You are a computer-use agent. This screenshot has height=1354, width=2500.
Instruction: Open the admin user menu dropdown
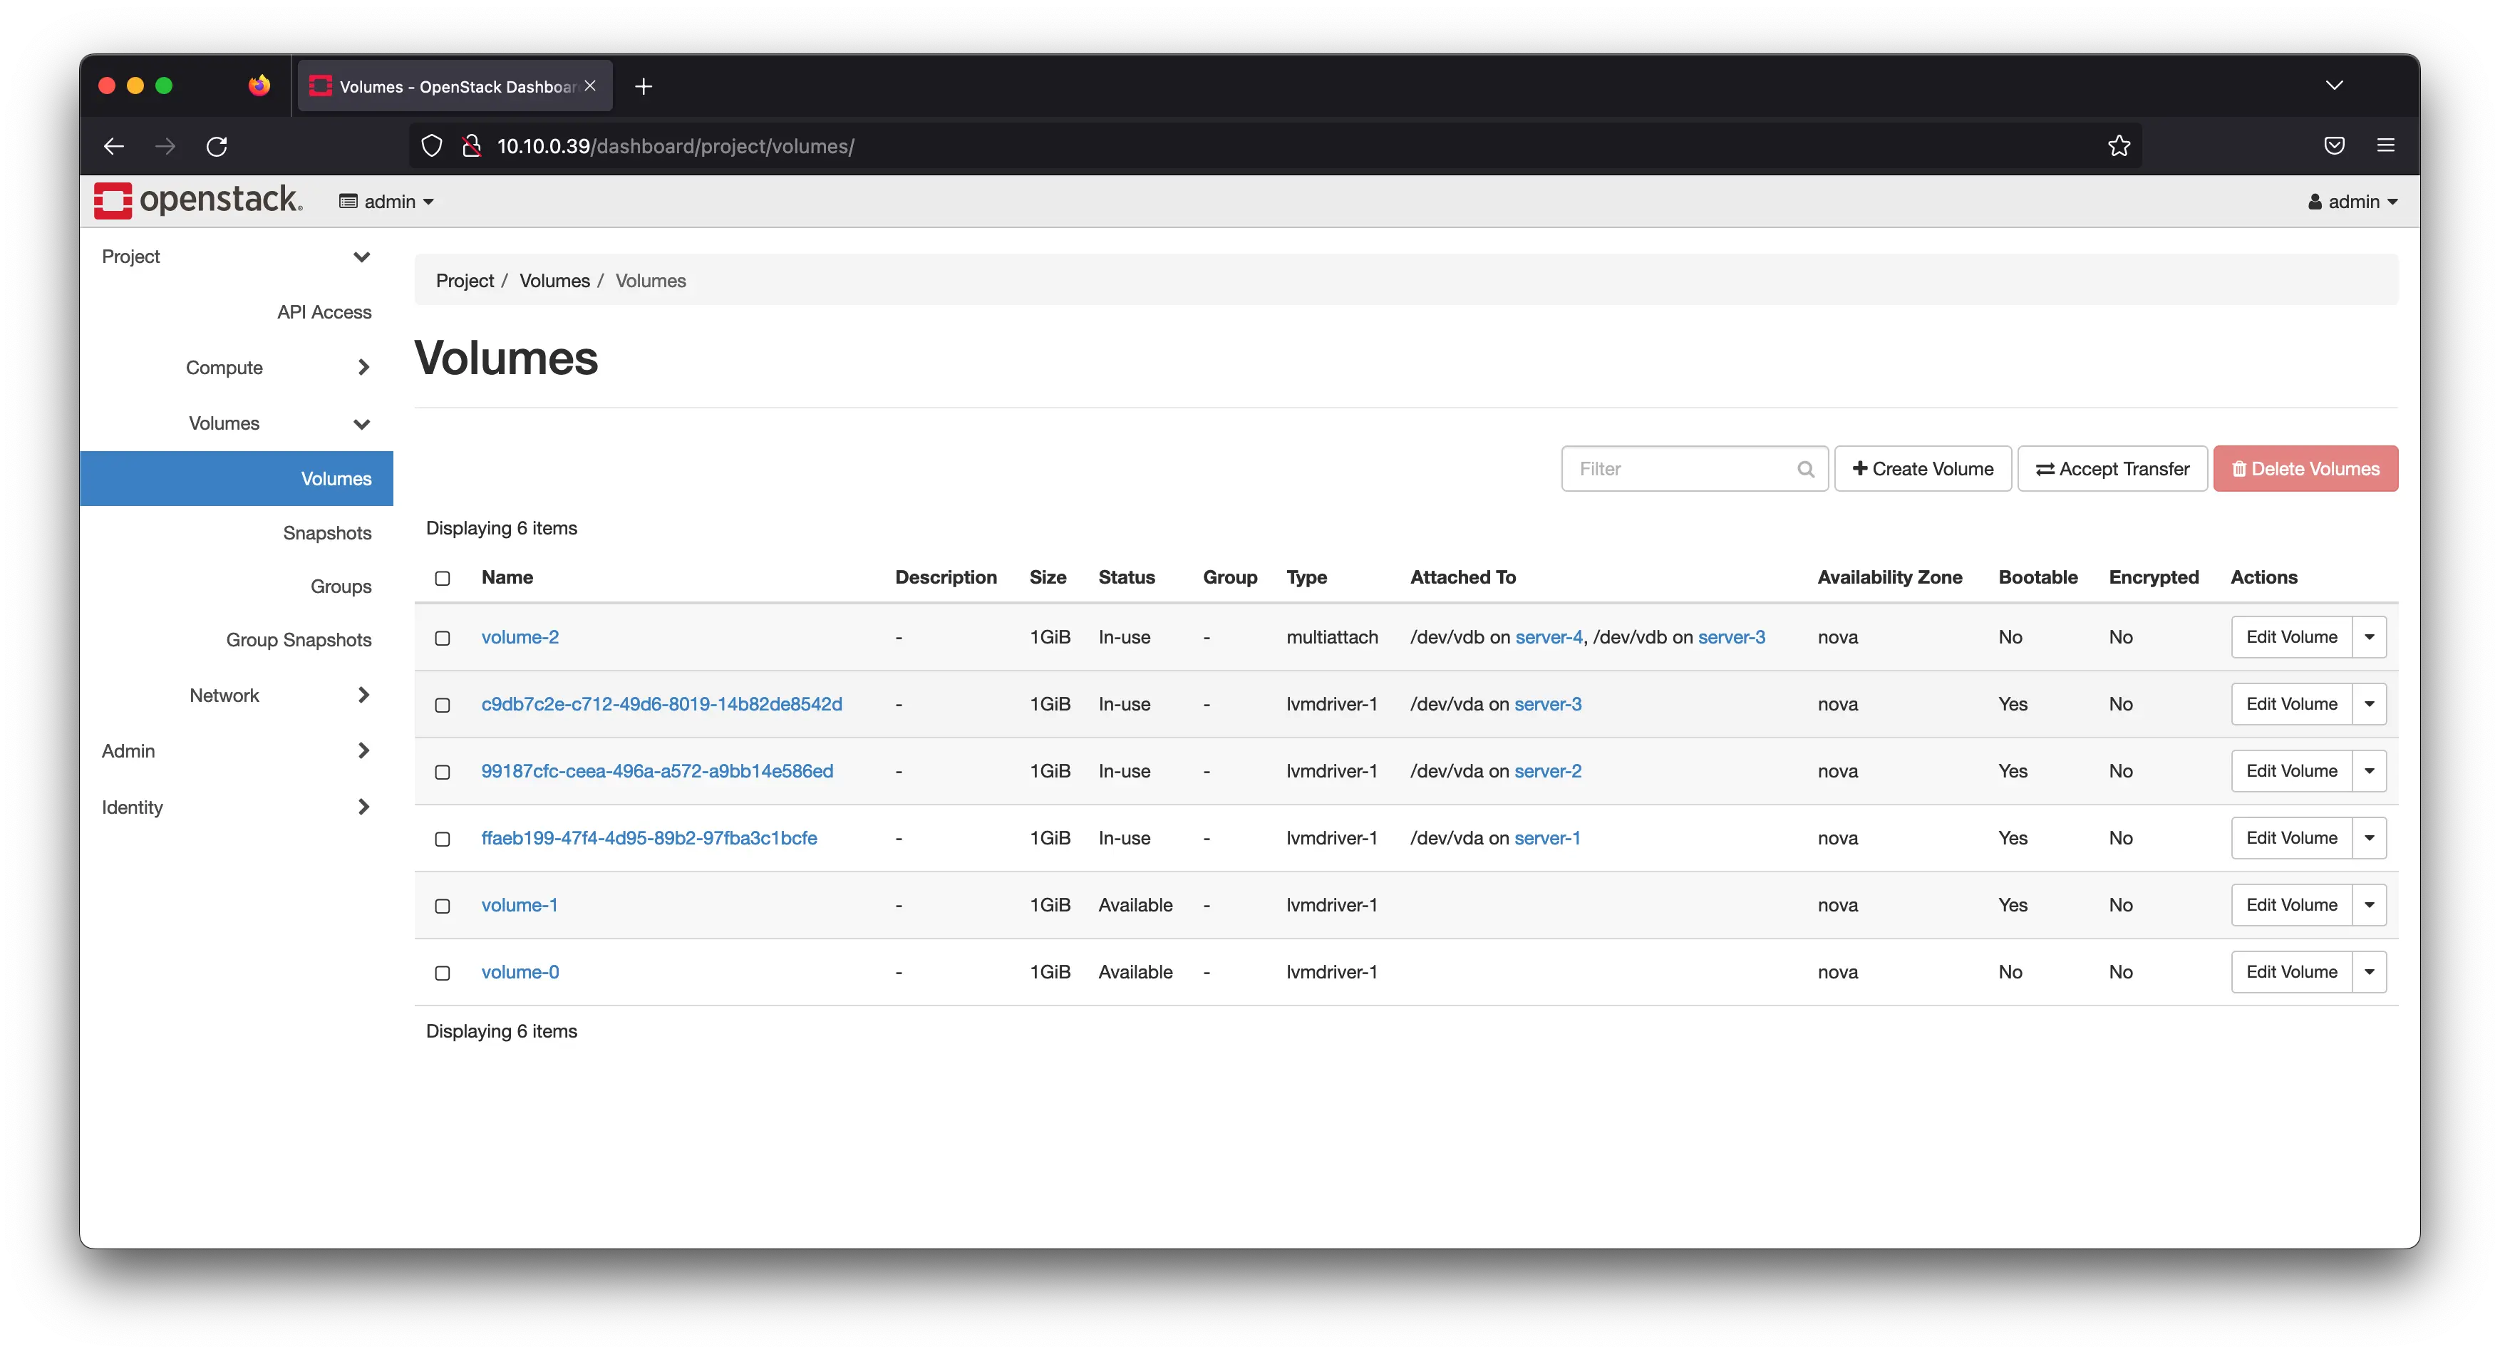(2352, 201)
